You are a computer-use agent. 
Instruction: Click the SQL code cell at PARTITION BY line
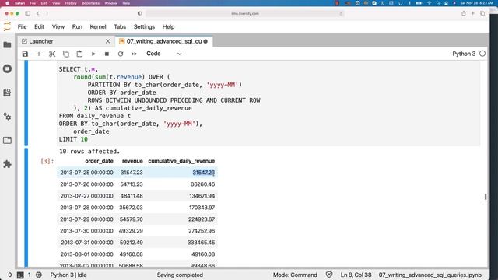coord(164,85)
